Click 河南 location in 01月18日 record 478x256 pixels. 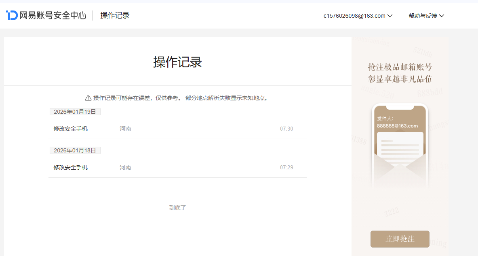pos(125,168)
